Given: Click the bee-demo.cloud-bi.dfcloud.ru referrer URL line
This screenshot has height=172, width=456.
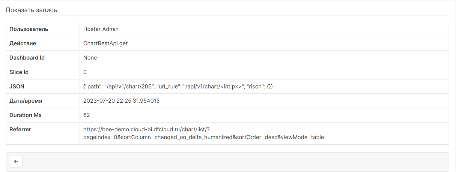Looking at the screenshot, I should (x=149, y=129).
